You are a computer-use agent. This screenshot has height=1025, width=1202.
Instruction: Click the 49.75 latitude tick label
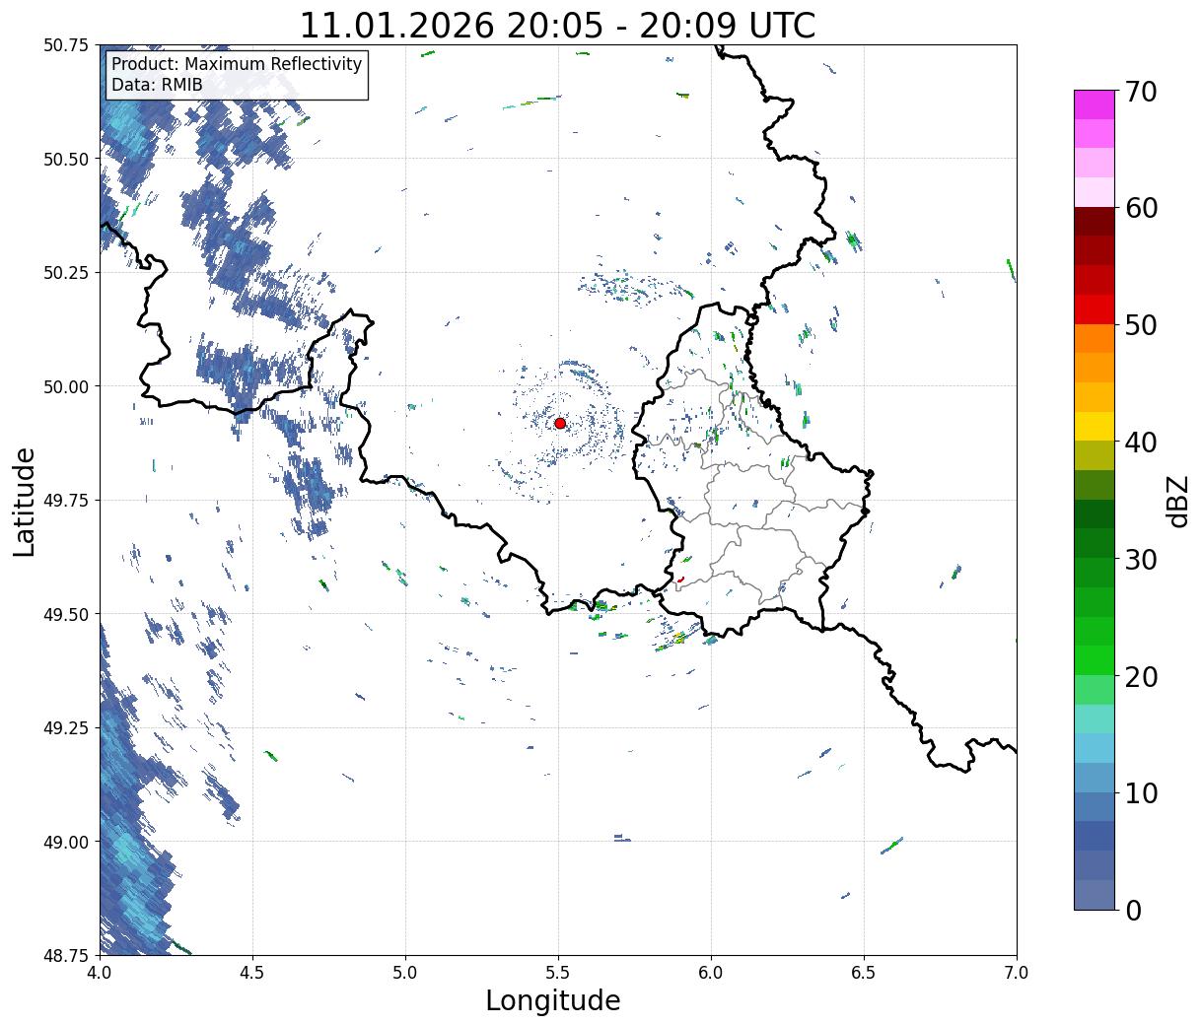66,501
